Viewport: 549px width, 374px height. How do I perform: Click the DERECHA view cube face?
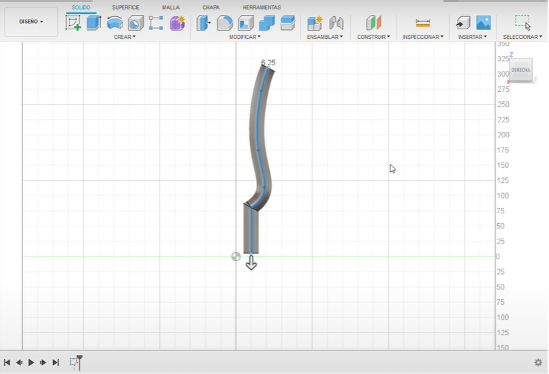[x=520, y=70]
